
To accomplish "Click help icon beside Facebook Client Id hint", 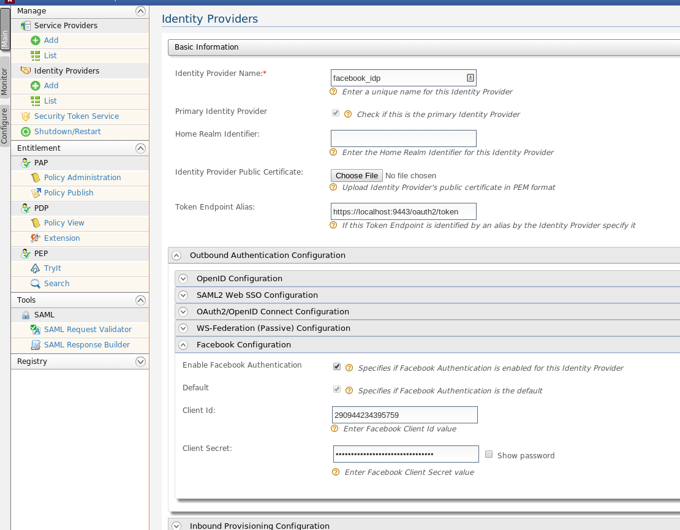I will (334, 428).
